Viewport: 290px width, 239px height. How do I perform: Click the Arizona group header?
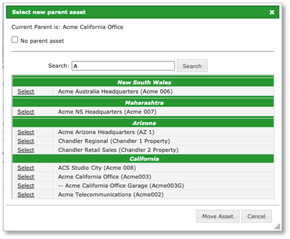[x=143, y=123]
